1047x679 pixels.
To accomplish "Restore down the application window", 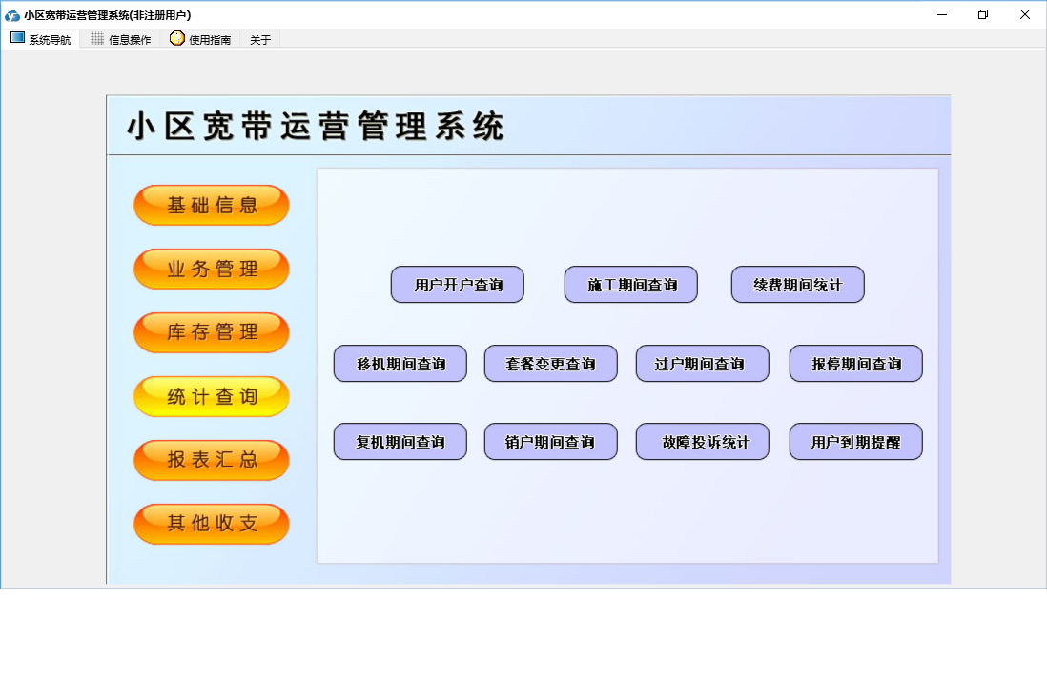I will click(983, 14).
